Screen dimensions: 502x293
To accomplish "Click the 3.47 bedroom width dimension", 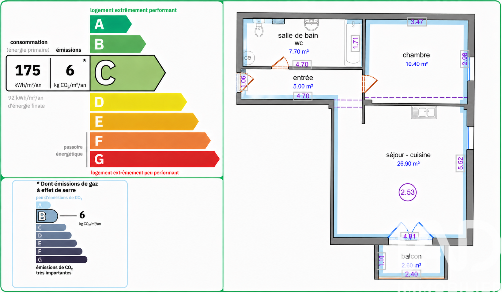I will pos(417,22).
